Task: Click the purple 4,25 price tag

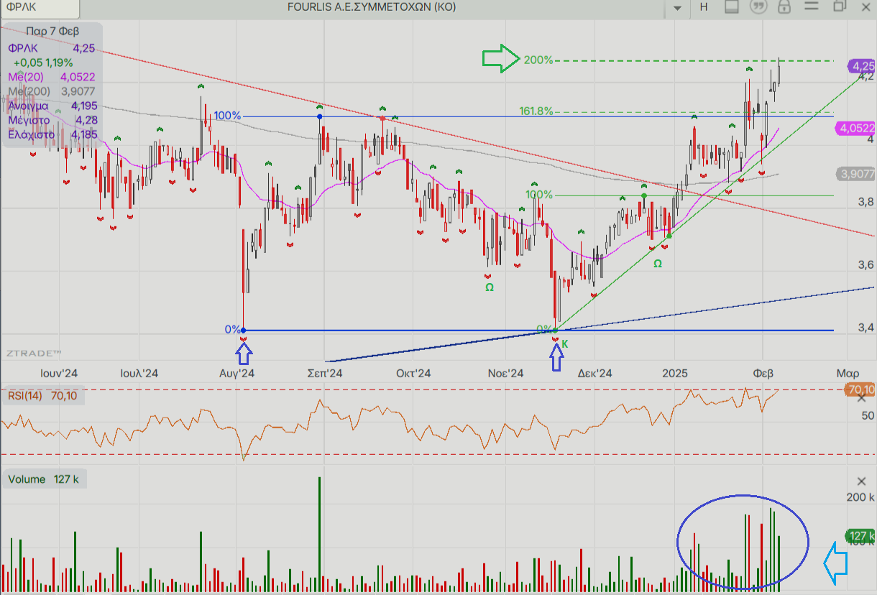Action: coord(862,65)
